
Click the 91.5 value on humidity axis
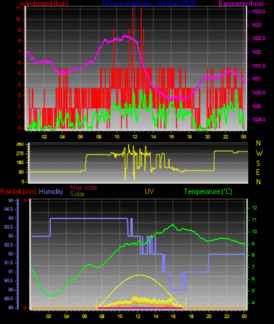tap(8, 263)
